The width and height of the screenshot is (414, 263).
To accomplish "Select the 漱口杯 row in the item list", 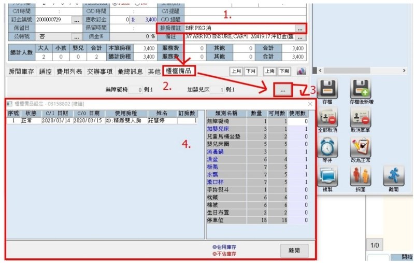I will click(x=257, y=182).
